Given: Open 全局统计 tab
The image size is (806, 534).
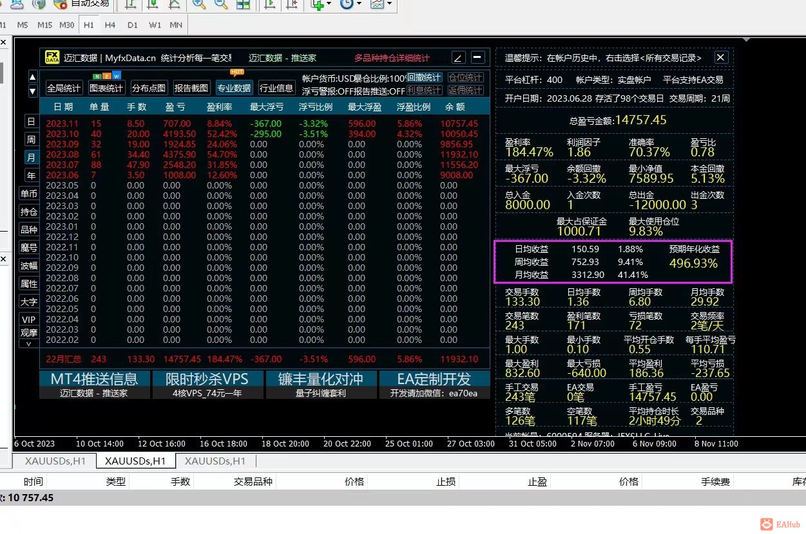Looking at the screenshot, I should coord(64,88).
